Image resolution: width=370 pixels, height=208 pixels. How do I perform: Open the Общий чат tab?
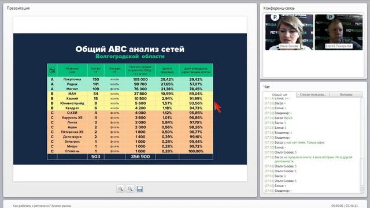pyautogui.click(x=280, y=95)
